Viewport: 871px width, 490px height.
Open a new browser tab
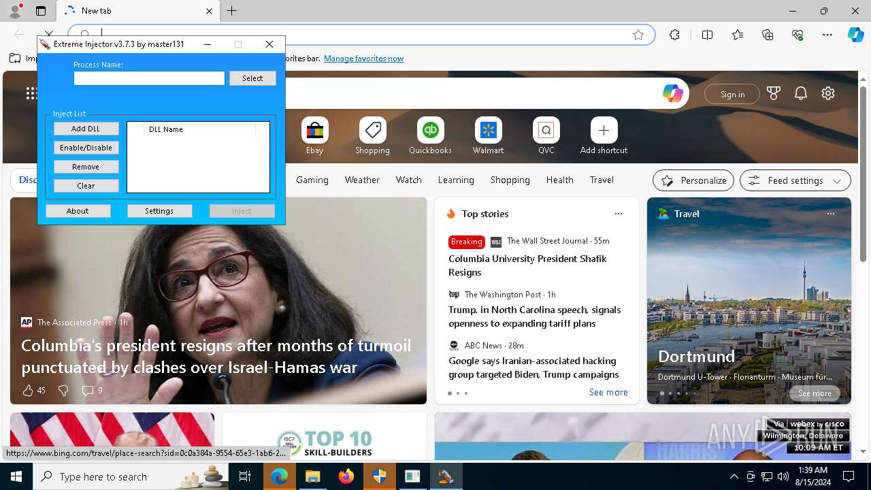232,11
